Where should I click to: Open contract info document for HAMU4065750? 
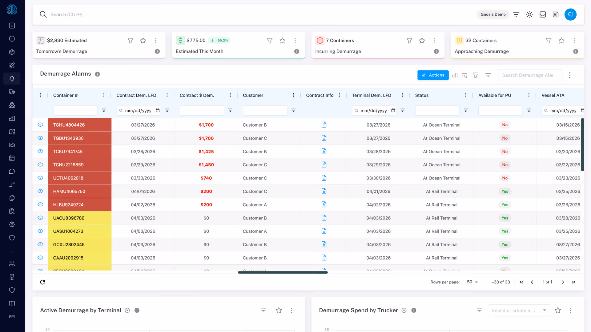(x=324, y=191)
